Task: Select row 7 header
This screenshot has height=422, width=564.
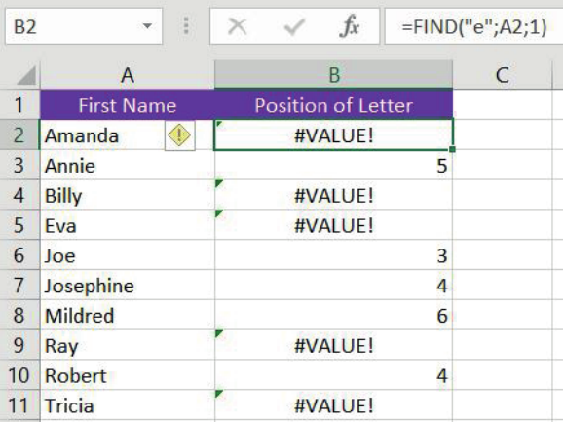Action: (19, 285)
